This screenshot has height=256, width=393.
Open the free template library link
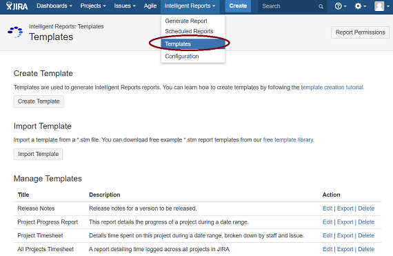point(288,140)
